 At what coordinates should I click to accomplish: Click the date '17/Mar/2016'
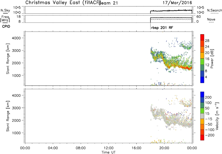coord(177,3)
